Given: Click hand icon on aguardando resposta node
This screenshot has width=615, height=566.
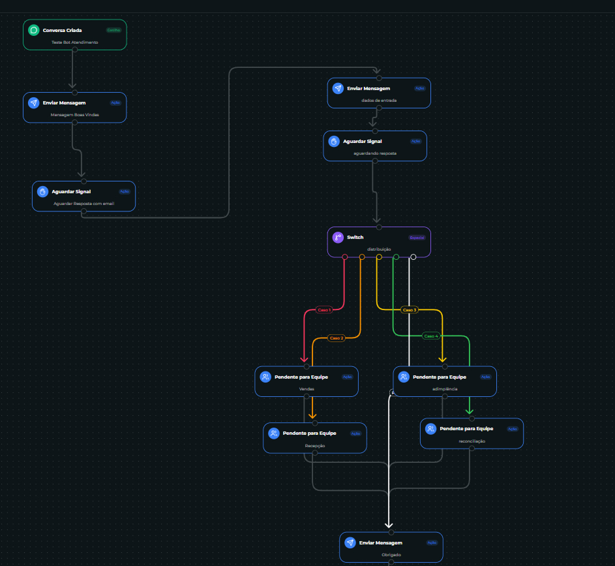Looking at the screenshot, I should (x=334, y=141).
